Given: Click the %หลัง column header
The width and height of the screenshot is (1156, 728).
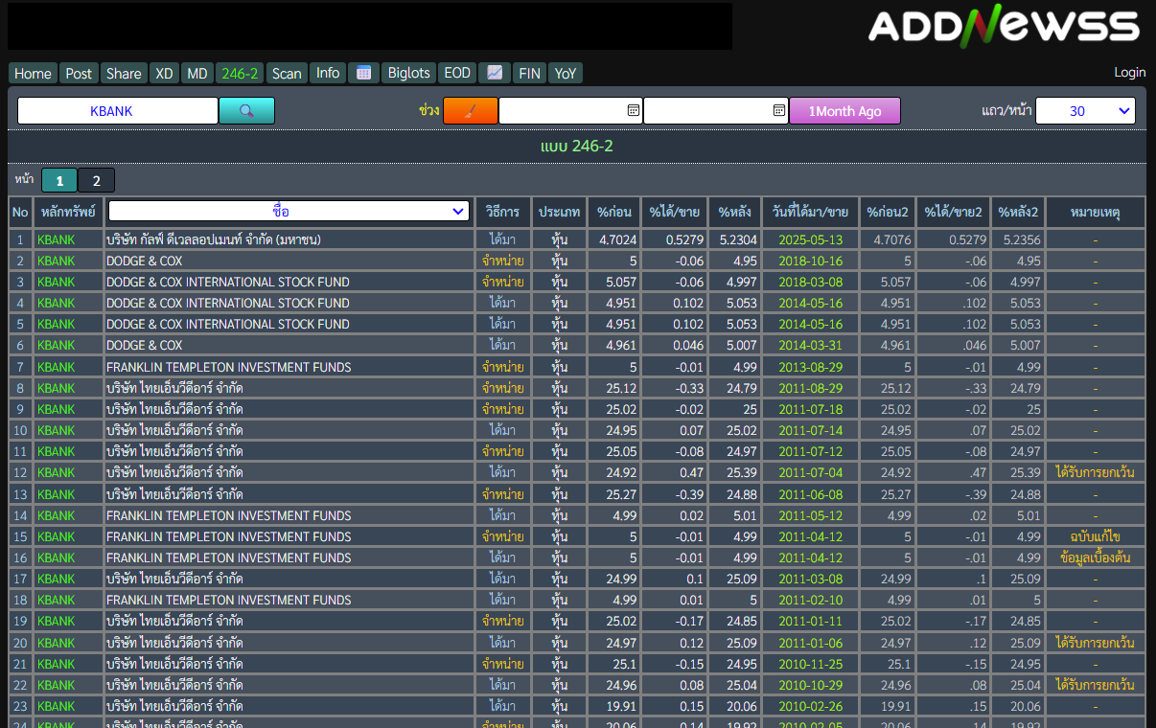Looking at the screenshot, I should [735, 211].
